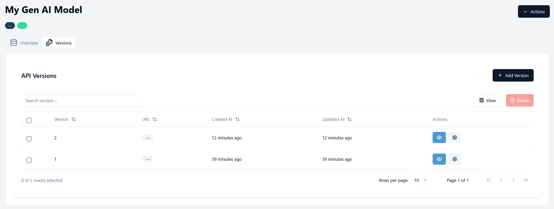Click the Add Version button

(513, 76)
